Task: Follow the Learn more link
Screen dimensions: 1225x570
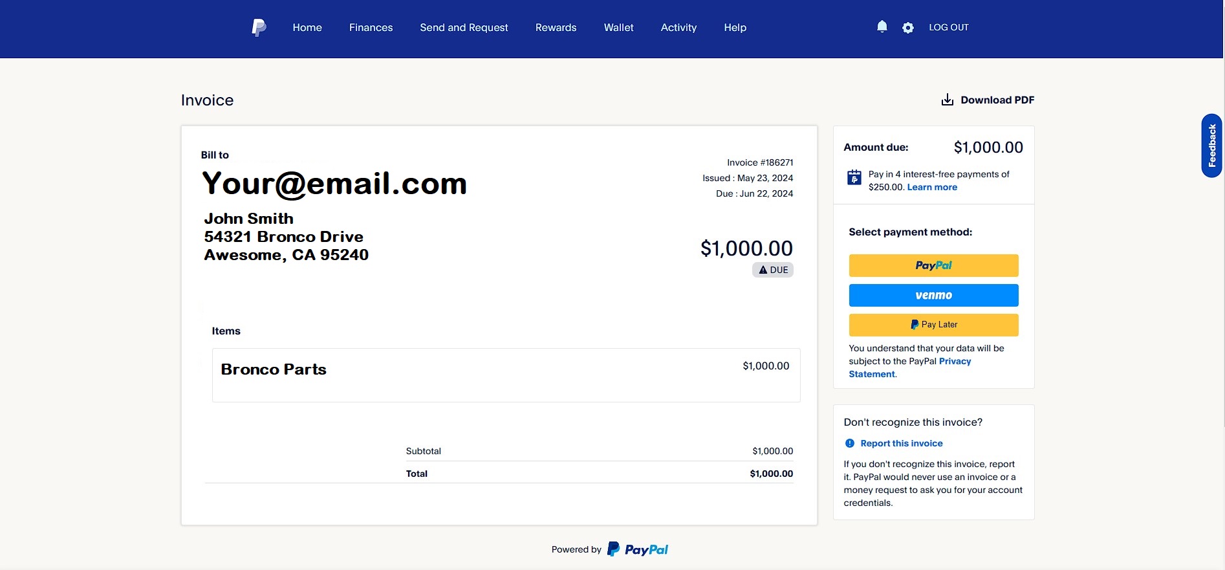Action: (932, 187)
